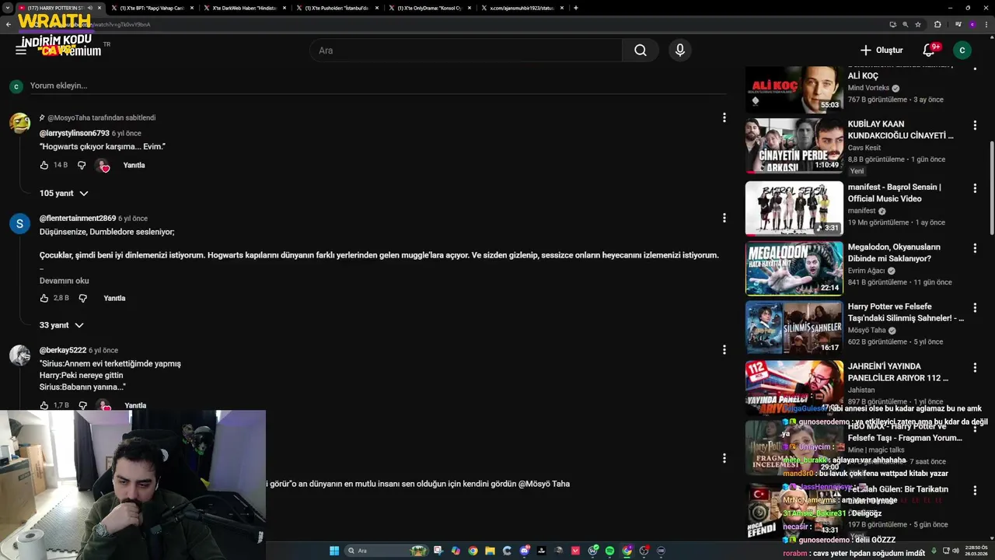995x560 pixels.
Task: Open more menu for Silinmiş Sahneler video
Action: [x=975, y=307]
